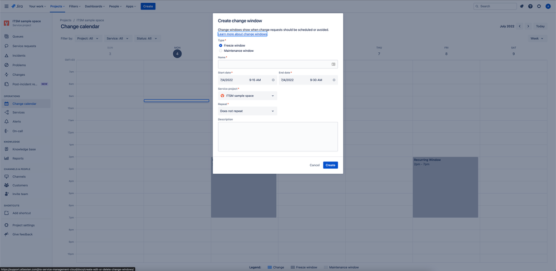Open Post-incident reviews in the sidebar
The height and width of the screenshot is (271, 556).
[26, 85]
